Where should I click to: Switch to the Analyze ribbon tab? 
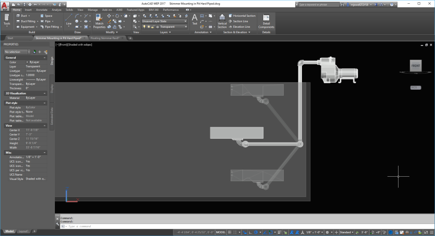click(57, 10)
